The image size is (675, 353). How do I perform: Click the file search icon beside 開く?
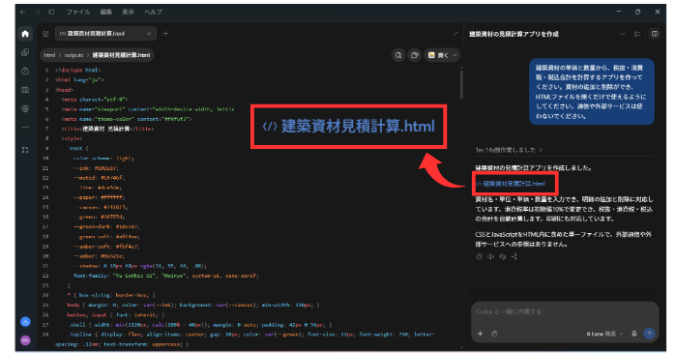pos(398,55)
